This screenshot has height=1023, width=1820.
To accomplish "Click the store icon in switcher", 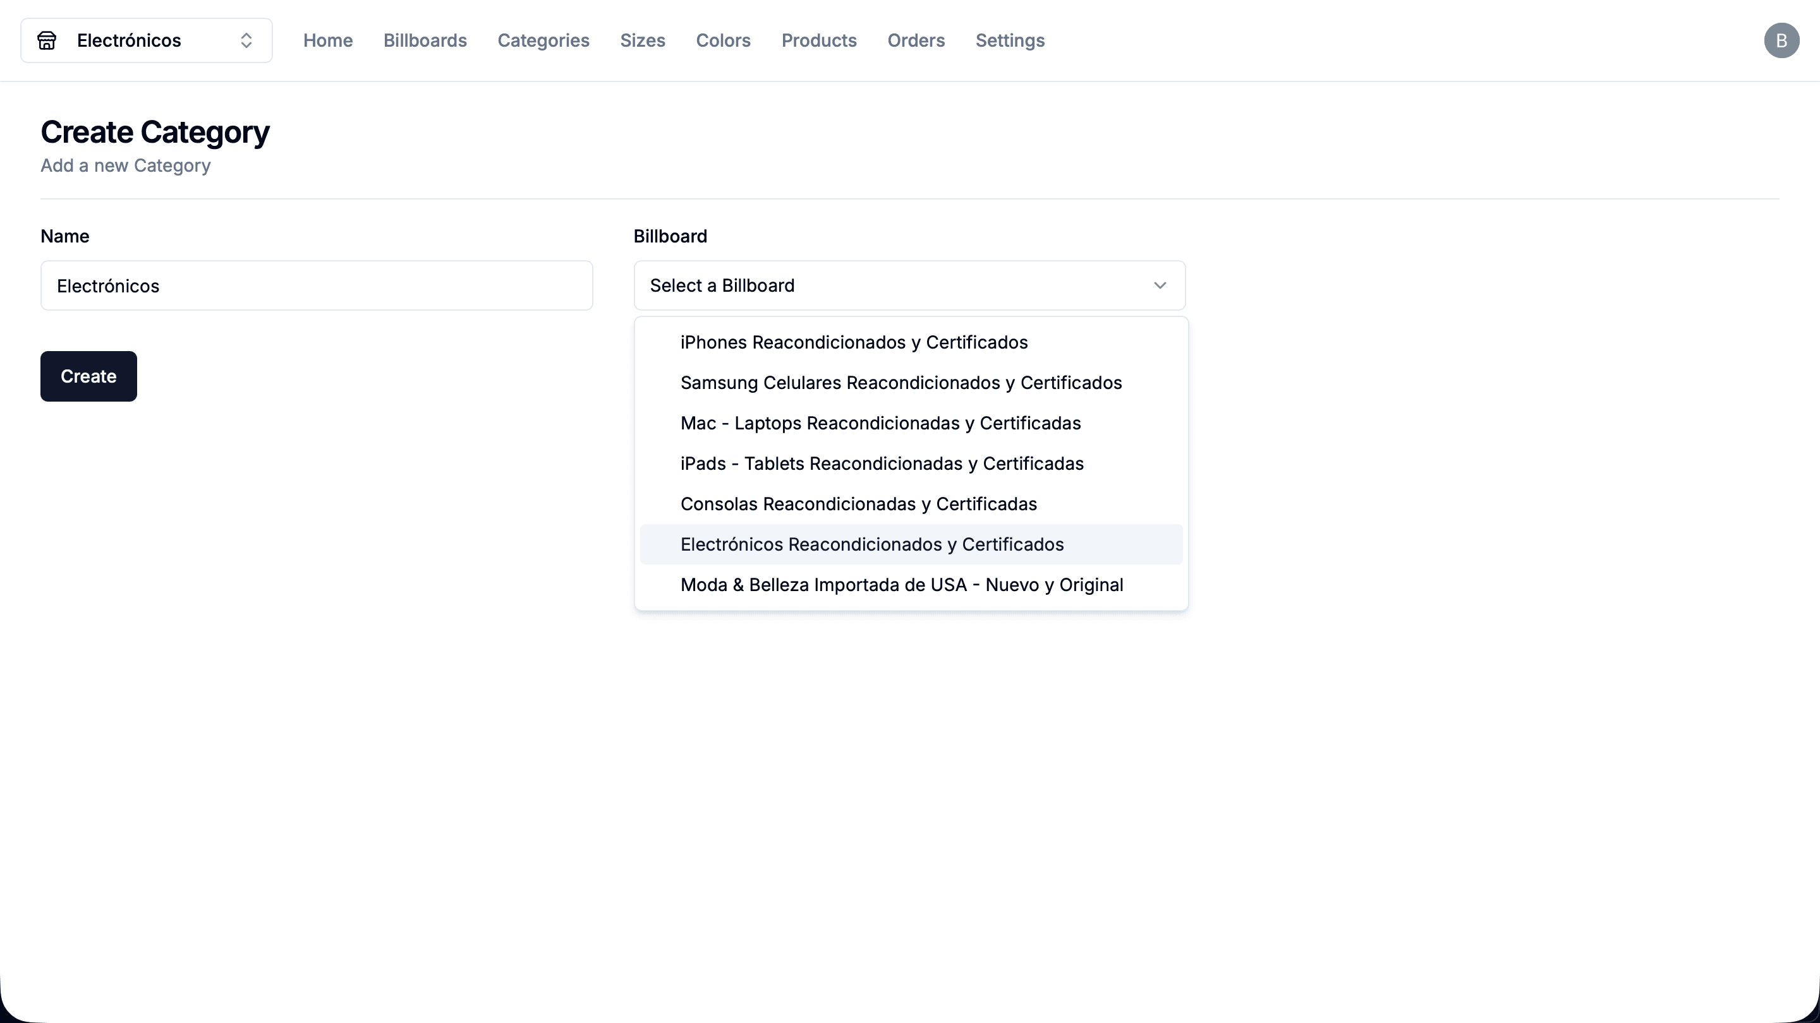I will click(47, 41).
